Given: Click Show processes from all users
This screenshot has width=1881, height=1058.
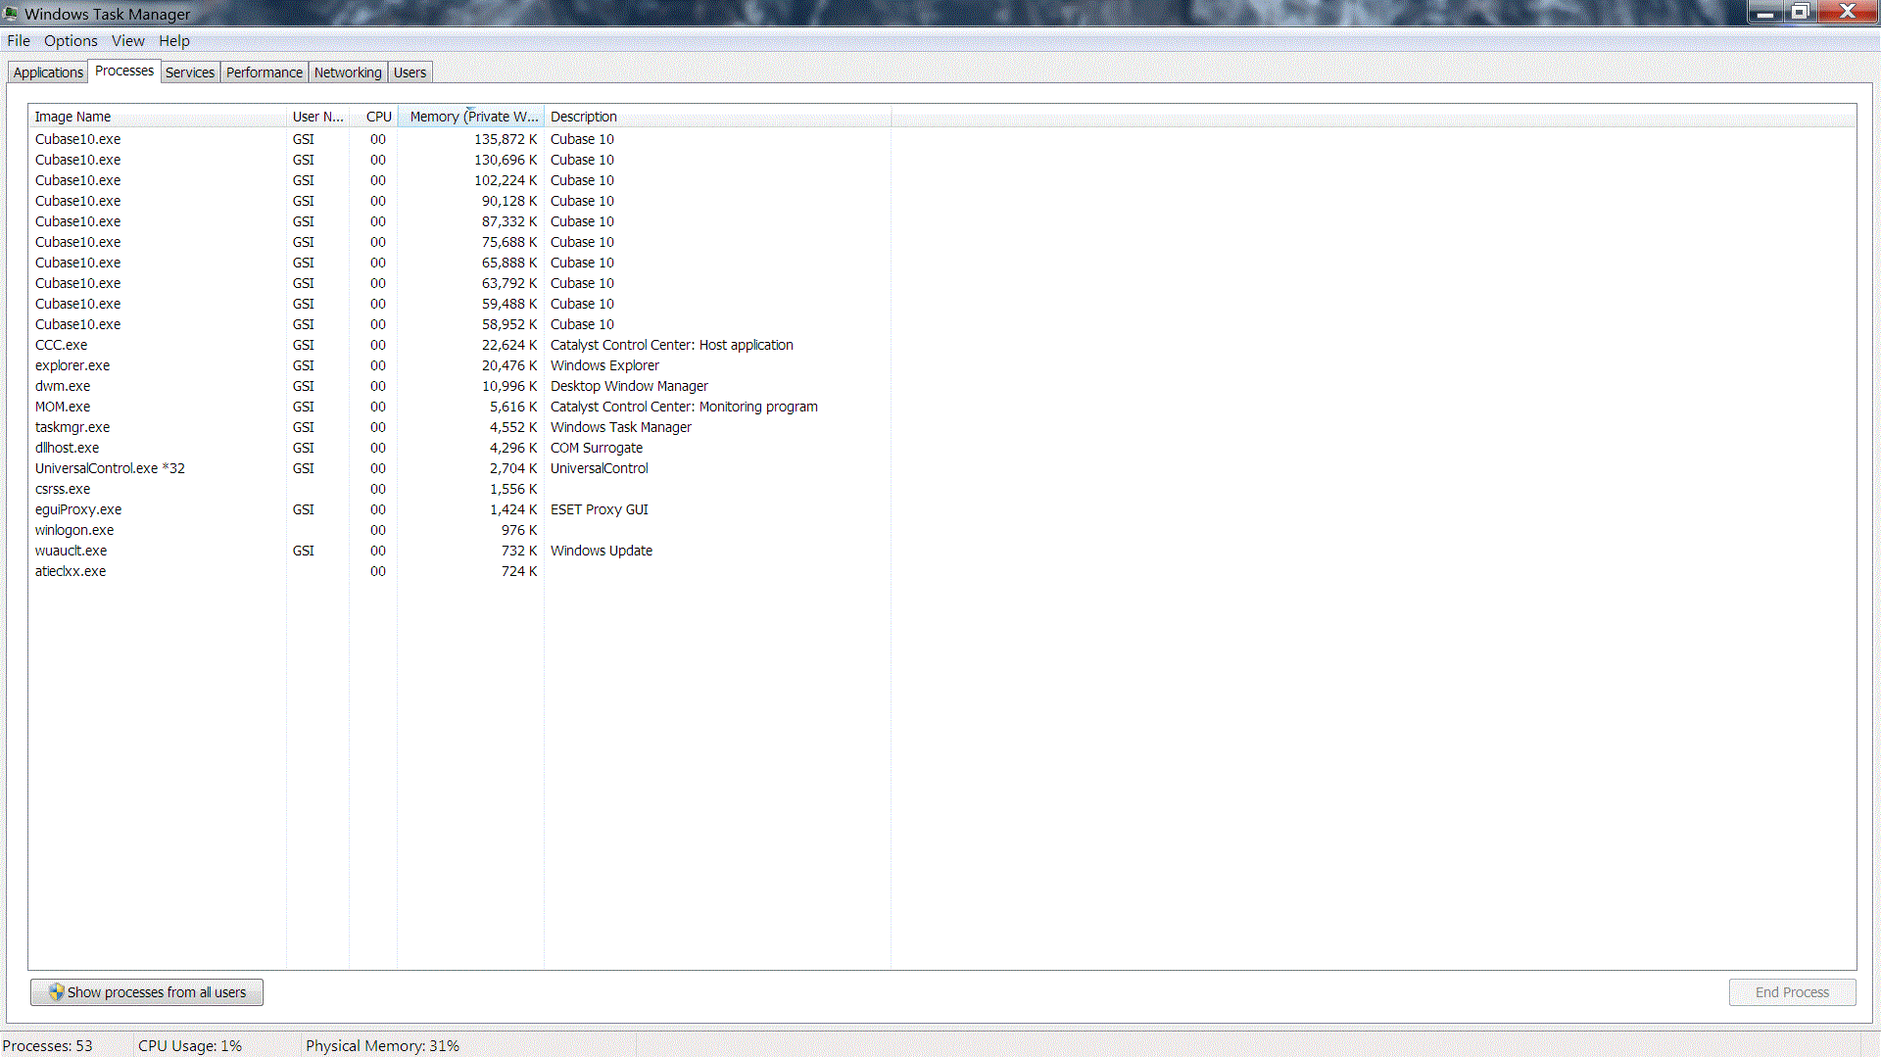Looking at the screenshot, I should pyautogui.click(x=147, y=992).
